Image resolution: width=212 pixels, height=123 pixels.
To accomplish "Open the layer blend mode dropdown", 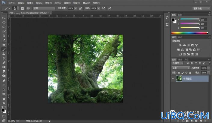I will pos(180,68).
